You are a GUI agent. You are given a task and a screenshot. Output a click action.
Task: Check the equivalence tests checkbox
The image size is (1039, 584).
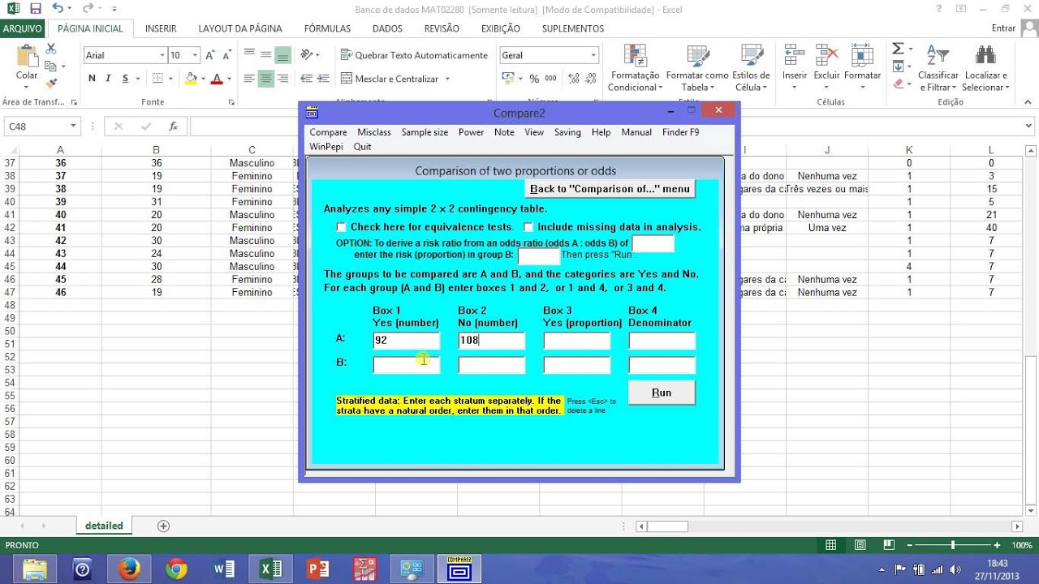tap(342, 227)
